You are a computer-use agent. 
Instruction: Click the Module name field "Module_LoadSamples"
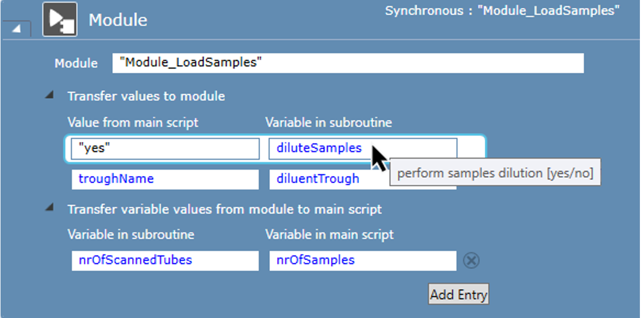point(348,63)
